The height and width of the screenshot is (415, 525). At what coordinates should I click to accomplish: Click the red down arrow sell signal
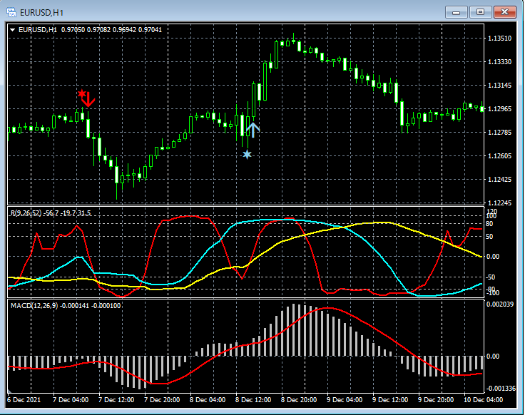click(x=88, y=99)
